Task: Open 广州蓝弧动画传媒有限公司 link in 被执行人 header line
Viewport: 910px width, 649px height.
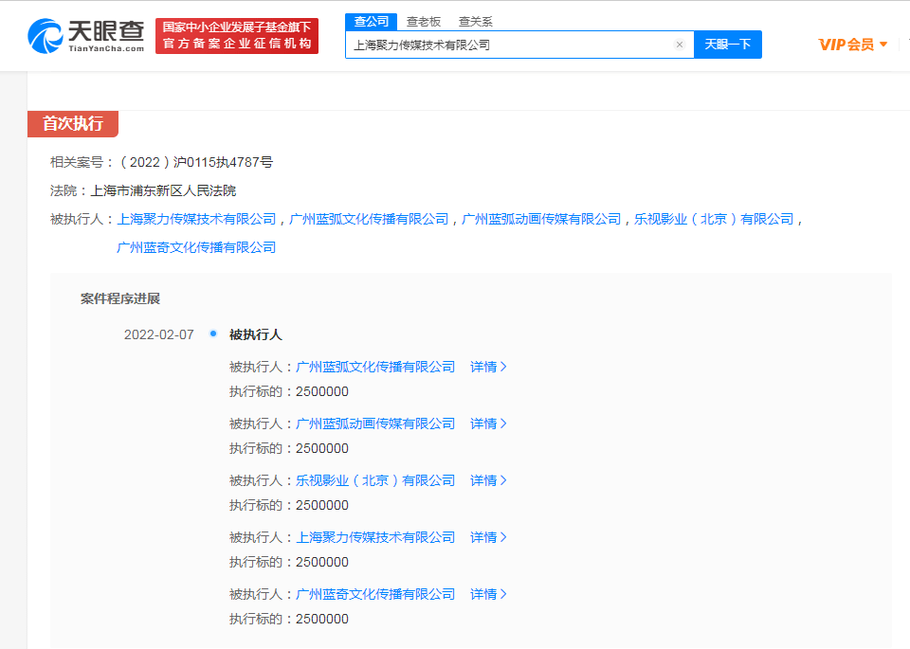Action: (x=541, y=219)
